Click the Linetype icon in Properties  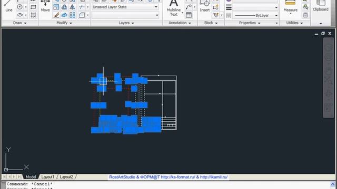[229, 15]
